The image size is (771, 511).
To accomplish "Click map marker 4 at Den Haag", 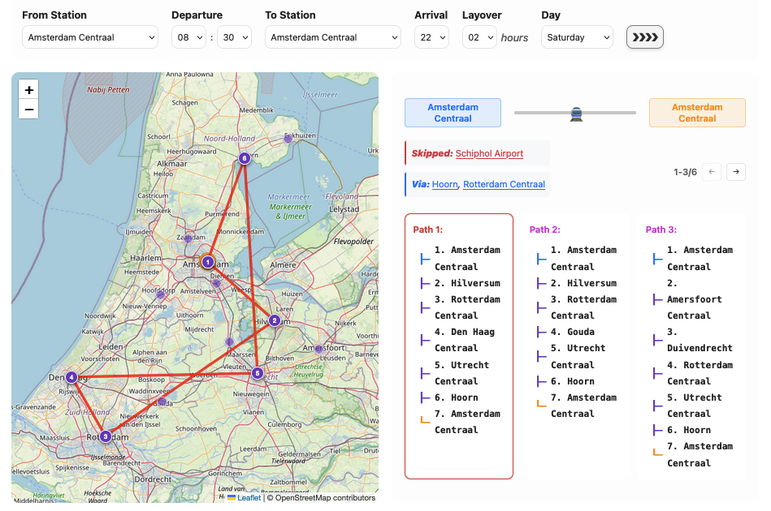I will [x=72, y=377].
